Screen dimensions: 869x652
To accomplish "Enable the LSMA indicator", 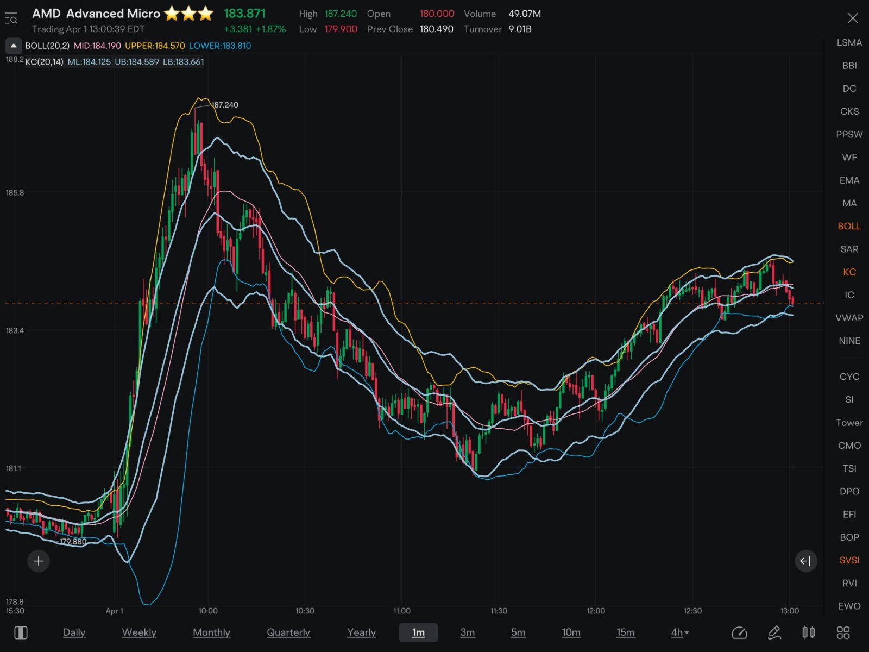I will point(849,42).
